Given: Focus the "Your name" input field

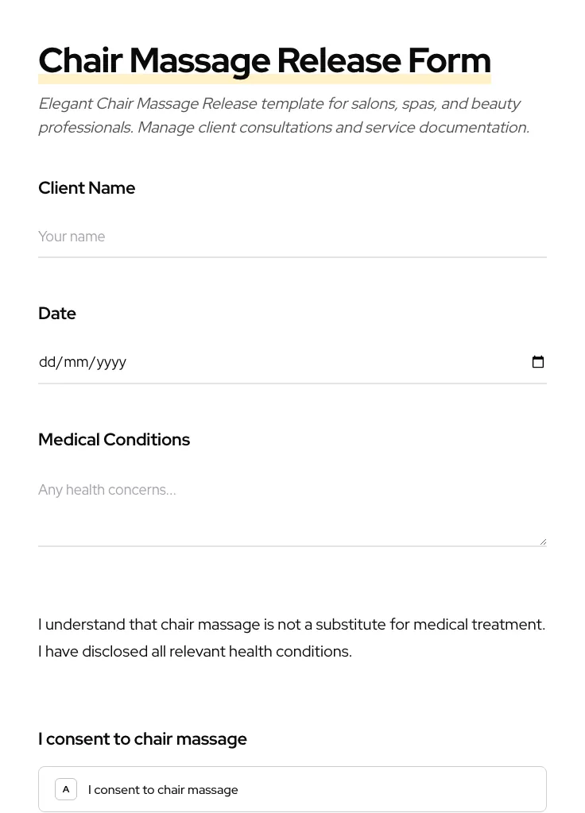Looking at the screenshot, I should pyautogui.click(x=292, y=237).
